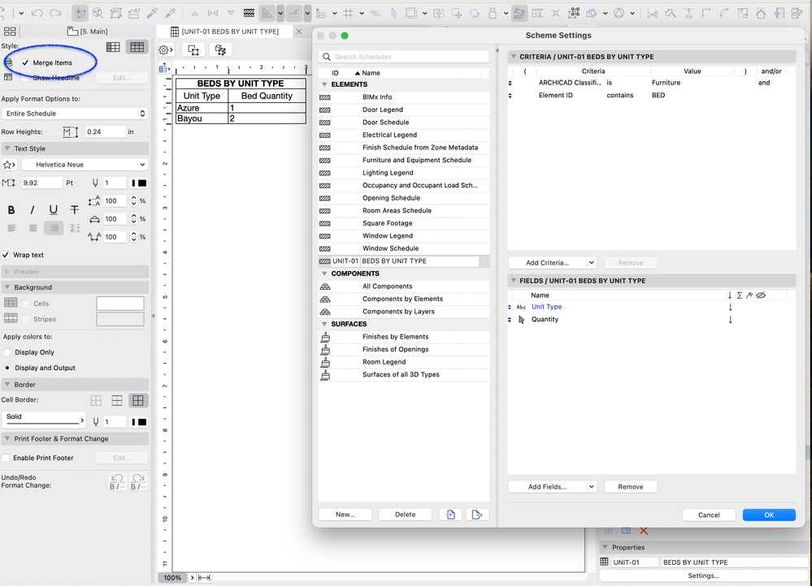Select Furniture and Equipment Schedule in list
This screenshot has height=586, width=812.
(416, 160)
